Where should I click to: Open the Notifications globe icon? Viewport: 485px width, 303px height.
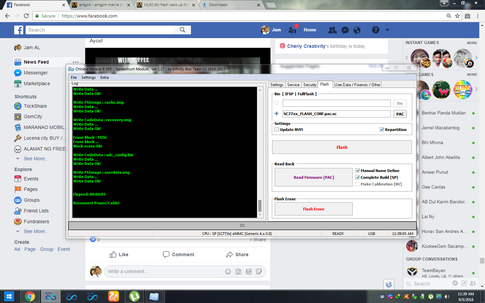[x=357, y=30]
